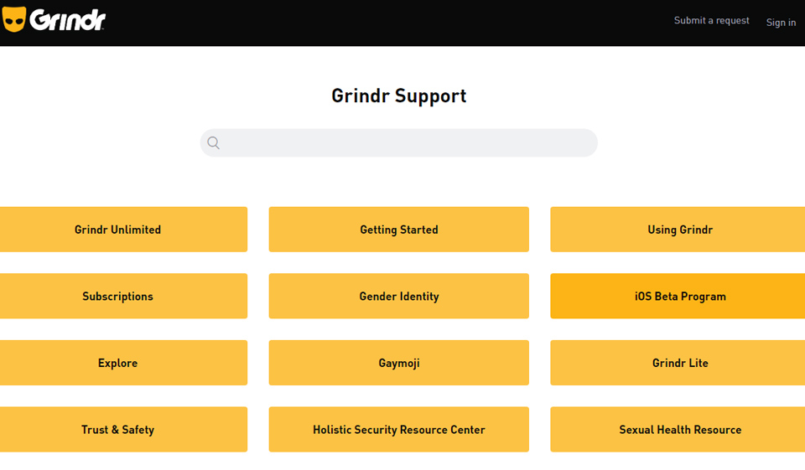
Task: Open Holistic Security Resource Center
Action: click(398, 430)
